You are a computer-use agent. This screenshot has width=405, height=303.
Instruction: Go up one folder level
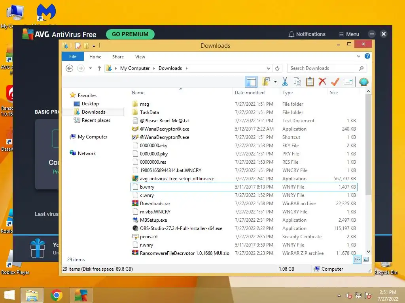point(99,68)
